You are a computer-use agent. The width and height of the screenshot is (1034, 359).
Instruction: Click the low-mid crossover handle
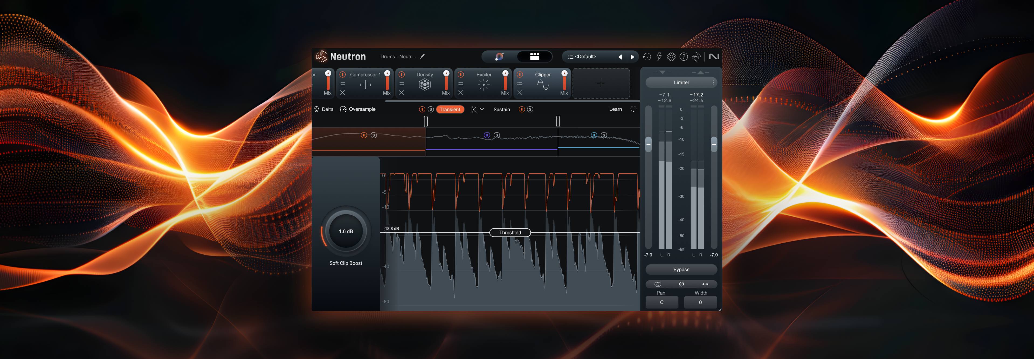click(426, 121)
